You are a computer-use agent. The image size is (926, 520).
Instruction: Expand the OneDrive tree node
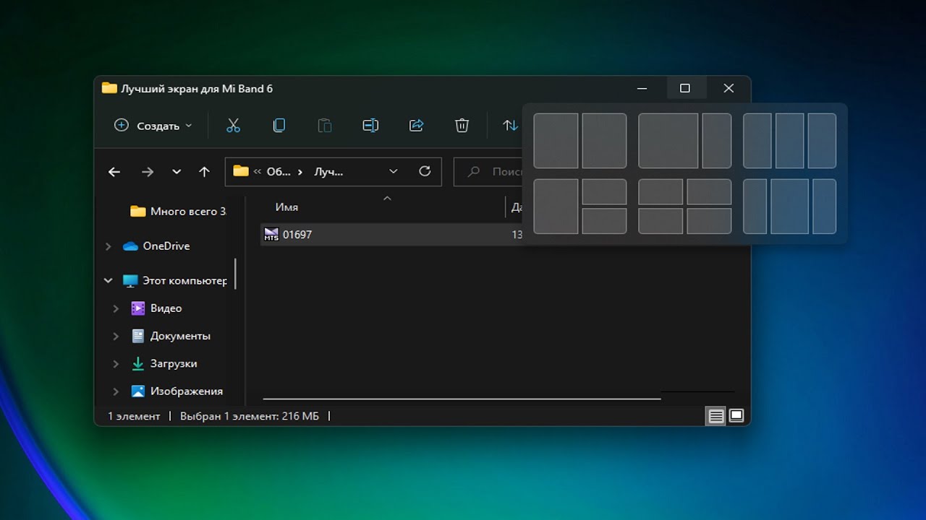[108, 246]
